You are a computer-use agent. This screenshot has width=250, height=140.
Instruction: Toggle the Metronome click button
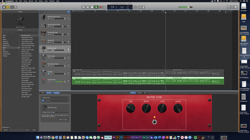click(x=143, y=7)
